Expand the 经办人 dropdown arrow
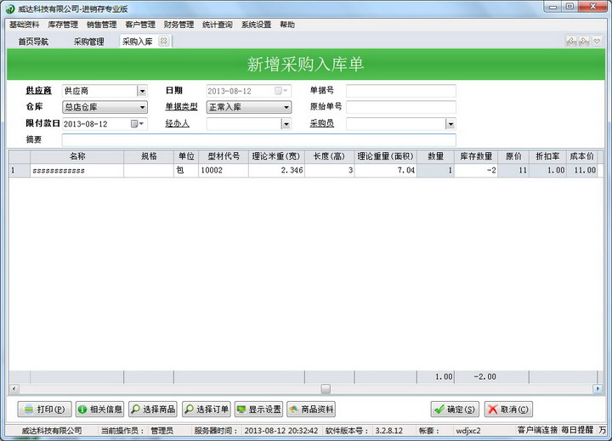This screenshot has height=441, width=612. [286, 124]
